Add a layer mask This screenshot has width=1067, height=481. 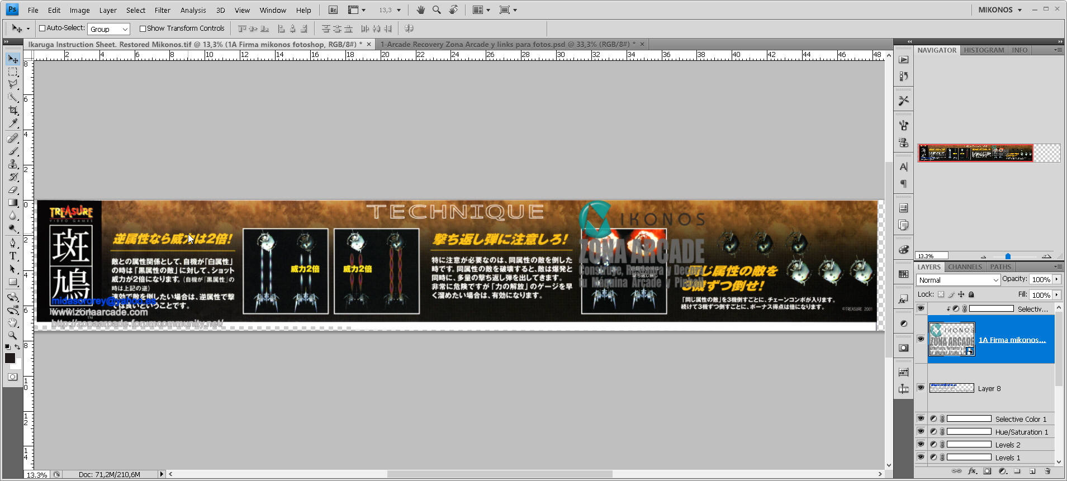987,471
